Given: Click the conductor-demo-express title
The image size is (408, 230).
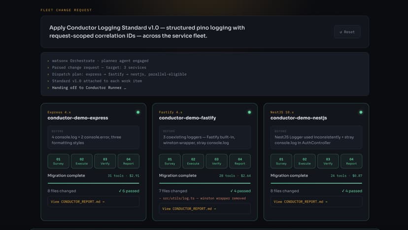Looking at the screenshot, I should coord(77,118).
